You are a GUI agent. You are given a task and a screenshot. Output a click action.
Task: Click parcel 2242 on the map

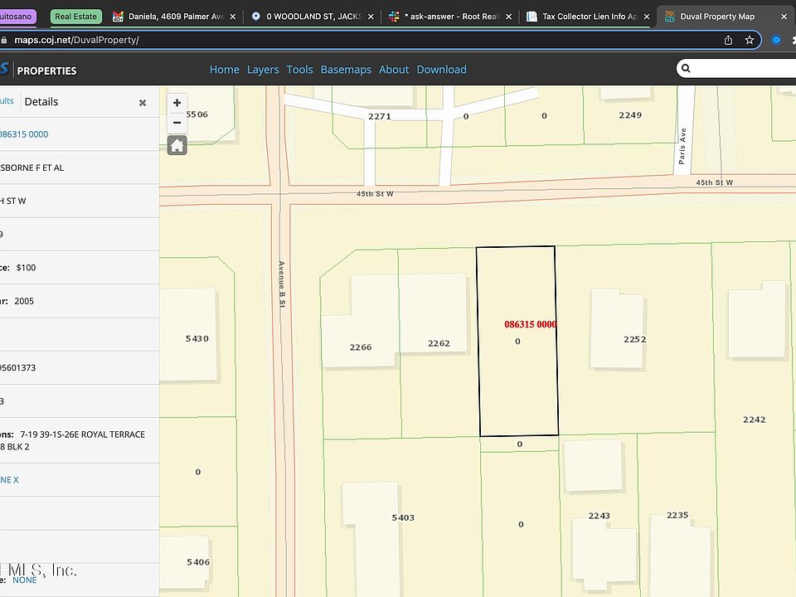coord(754,420)
